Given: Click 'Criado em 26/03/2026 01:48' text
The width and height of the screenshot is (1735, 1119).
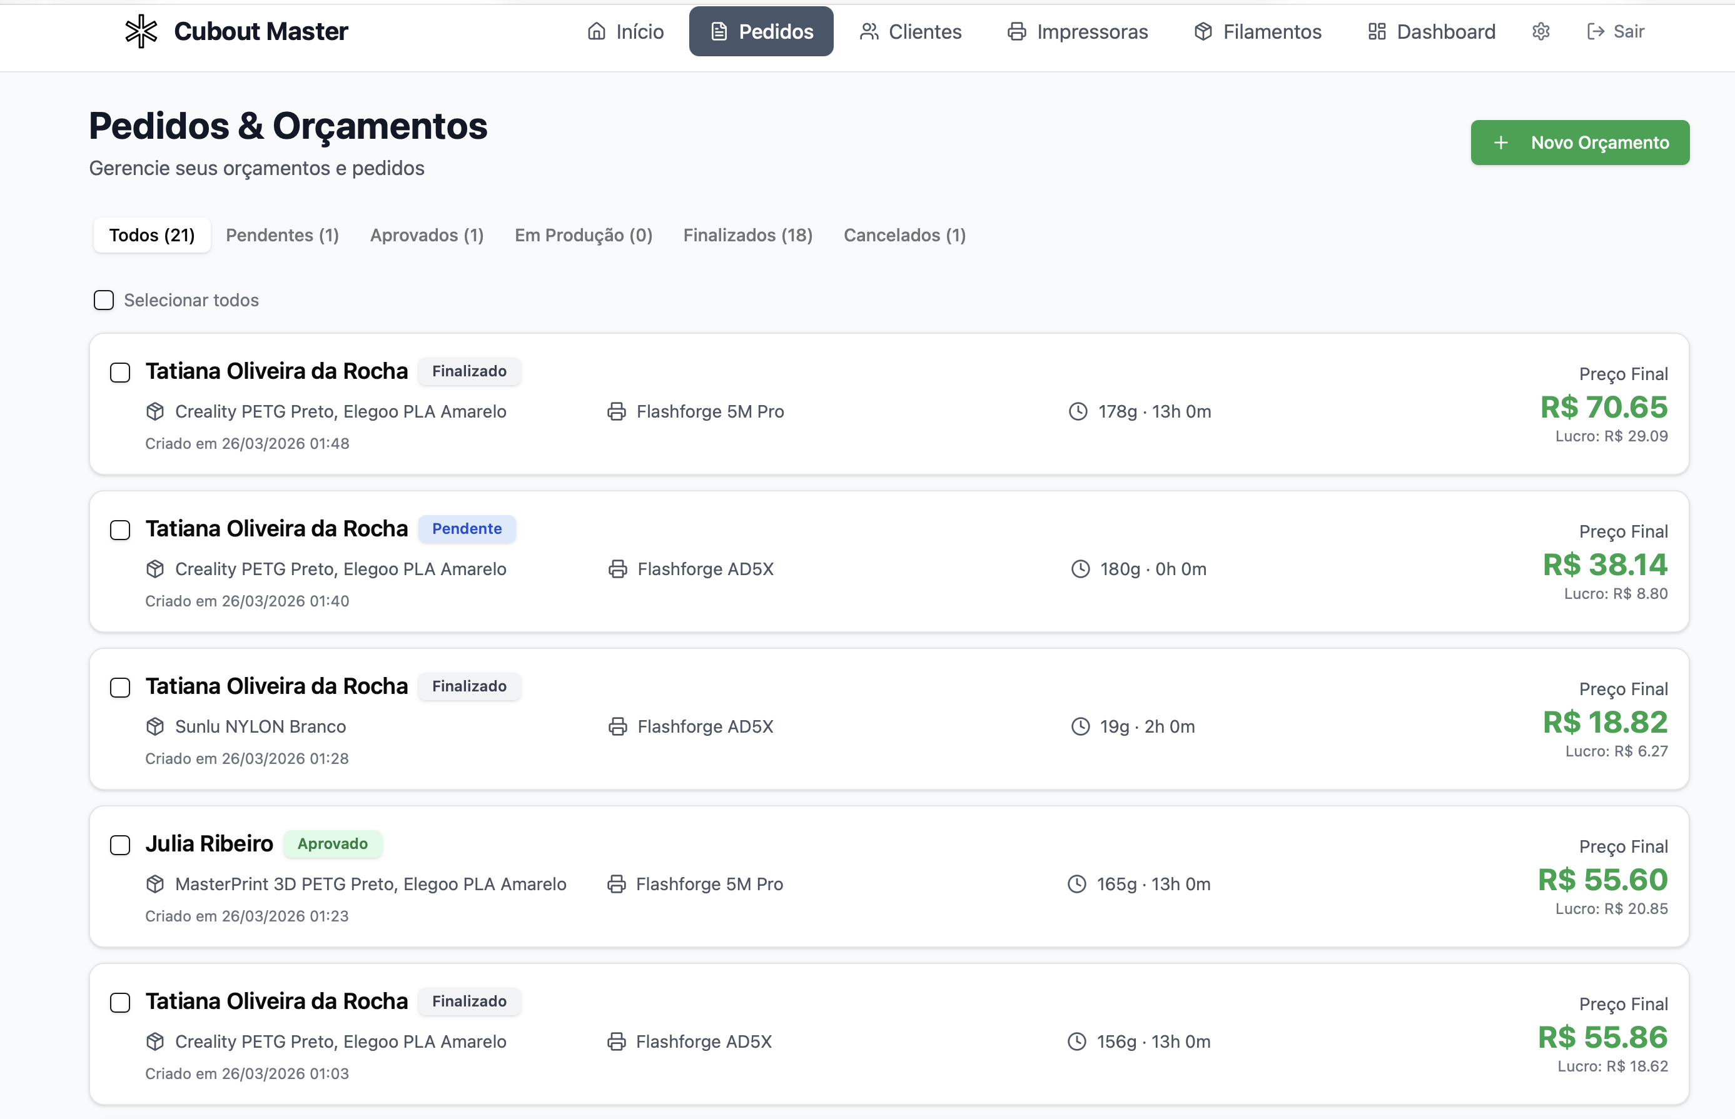Looking at the screenshot, I should pos(247,444).
